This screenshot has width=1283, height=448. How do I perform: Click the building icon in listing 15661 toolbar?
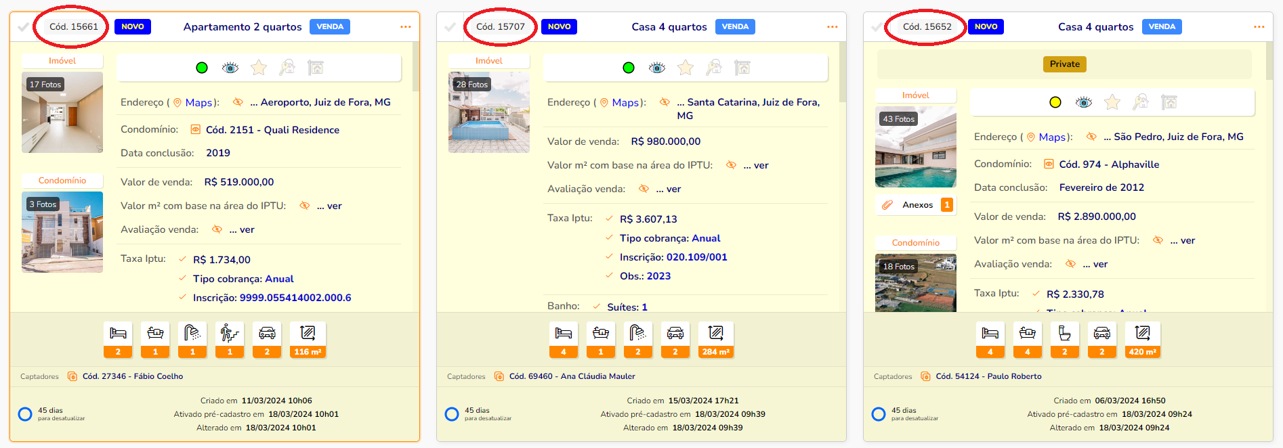[316, 68]
